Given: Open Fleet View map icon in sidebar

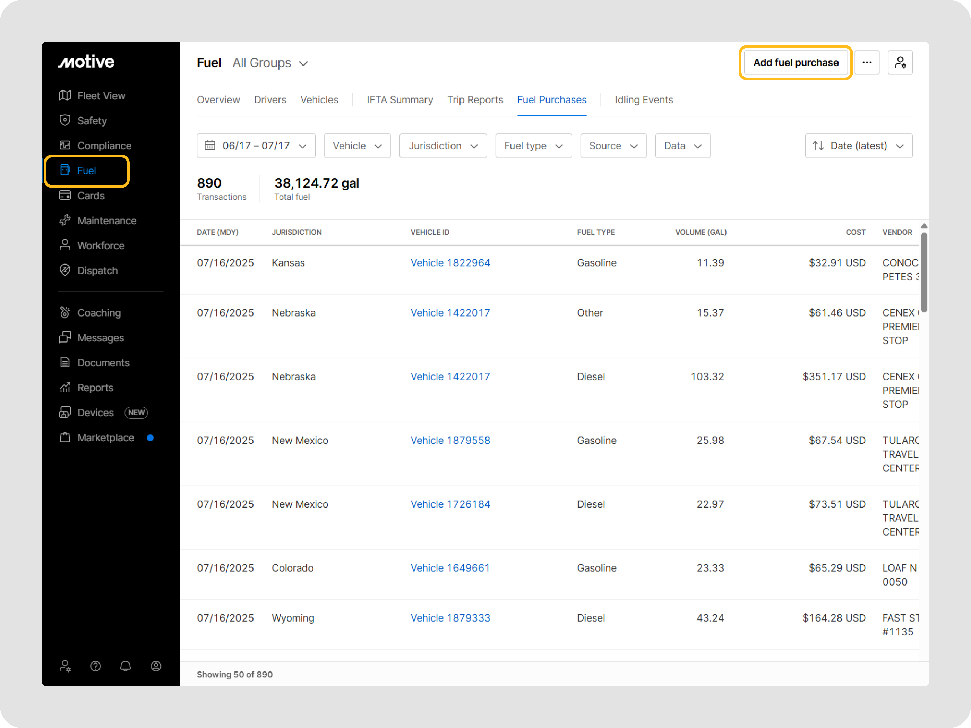Looking at the screenshot, I should pos(65,96).
